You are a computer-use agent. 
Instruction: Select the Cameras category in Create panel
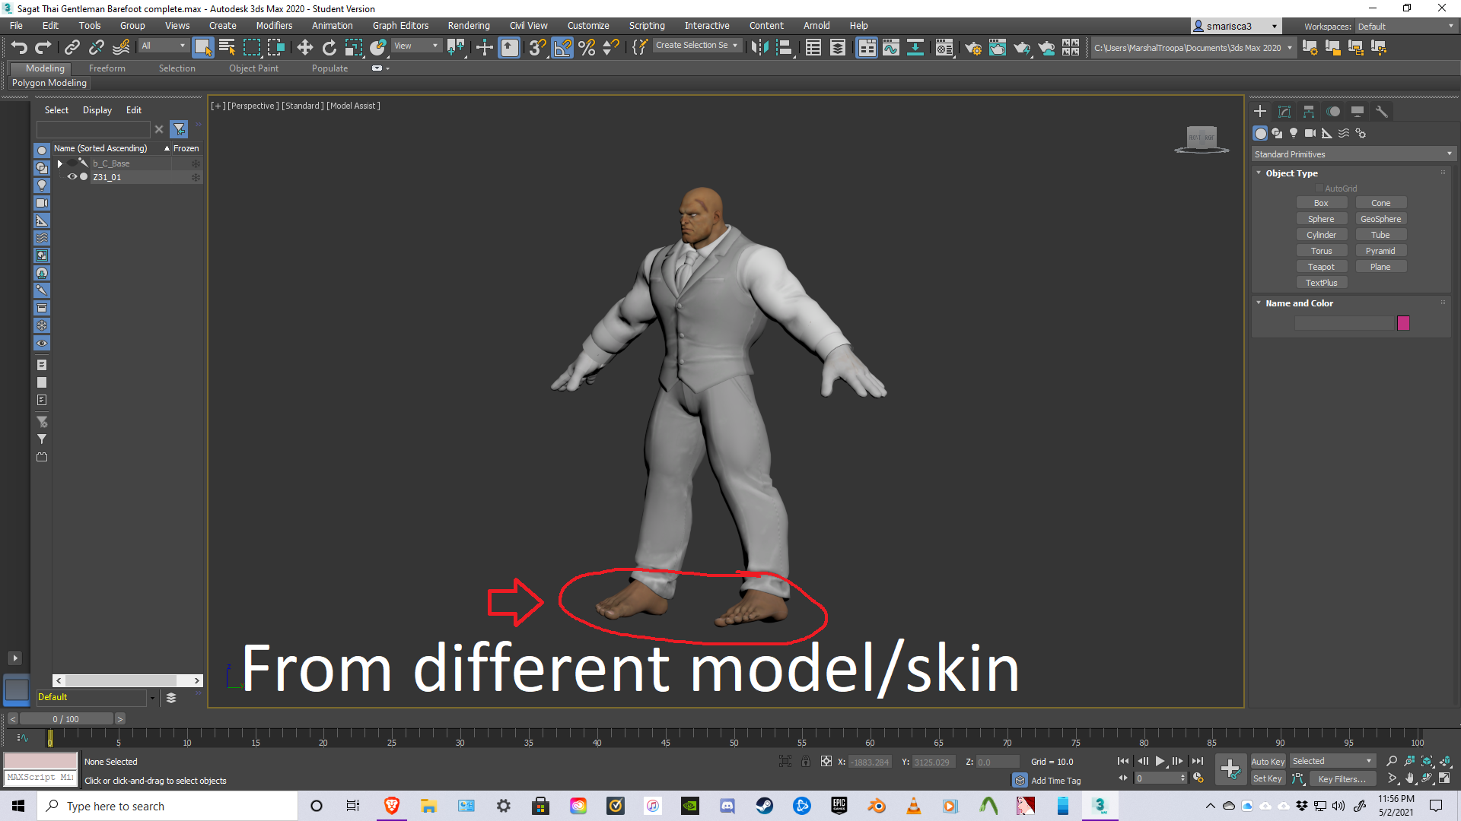coord(1310,133)
